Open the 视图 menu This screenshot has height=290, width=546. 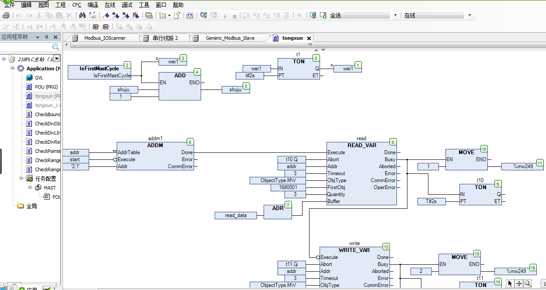[x=44, y=5]
